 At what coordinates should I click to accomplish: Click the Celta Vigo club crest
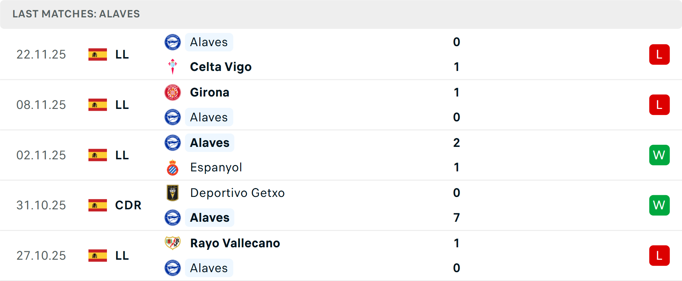pyautogui.click(x=173, y=67)
